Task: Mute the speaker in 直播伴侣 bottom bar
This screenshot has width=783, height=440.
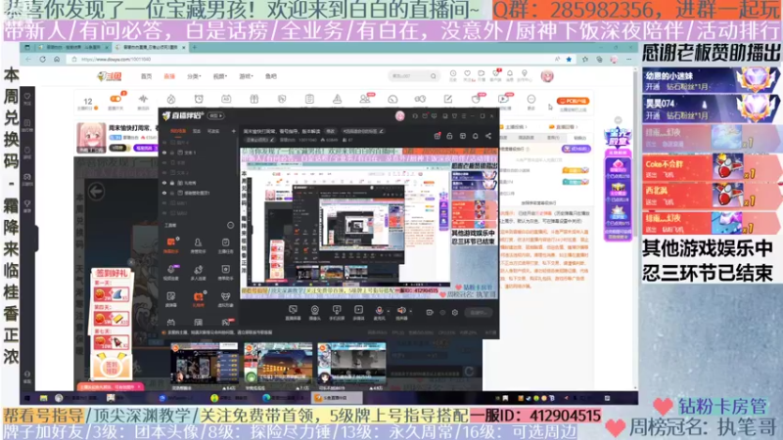Action: point(401,312)
